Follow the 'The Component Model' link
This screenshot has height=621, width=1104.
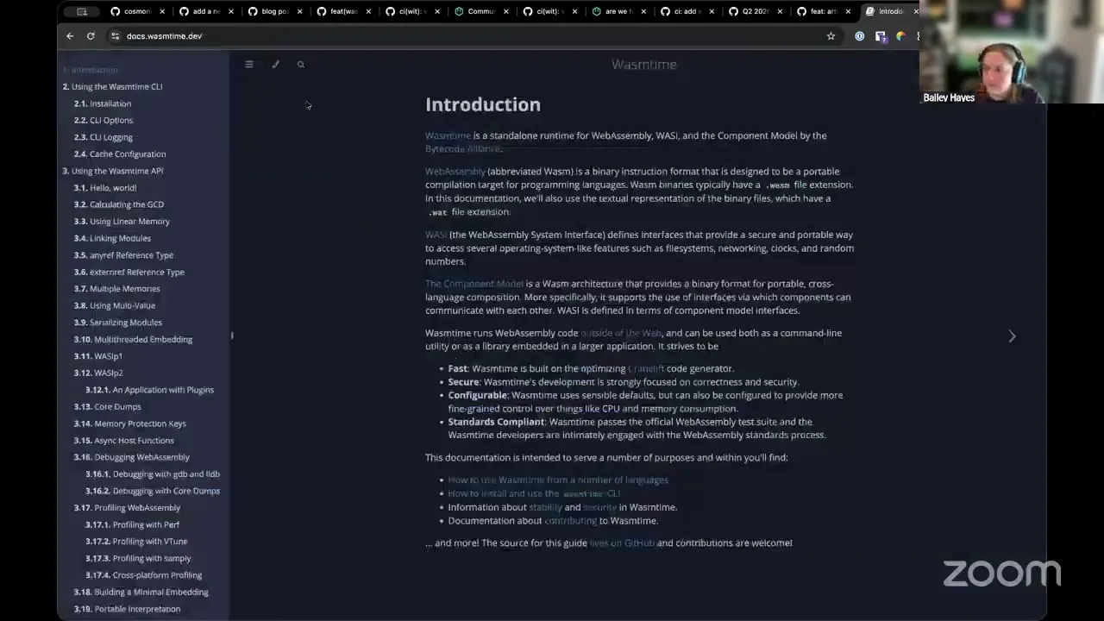pos(474,284)
